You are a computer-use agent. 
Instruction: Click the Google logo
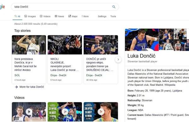(2, 7)
